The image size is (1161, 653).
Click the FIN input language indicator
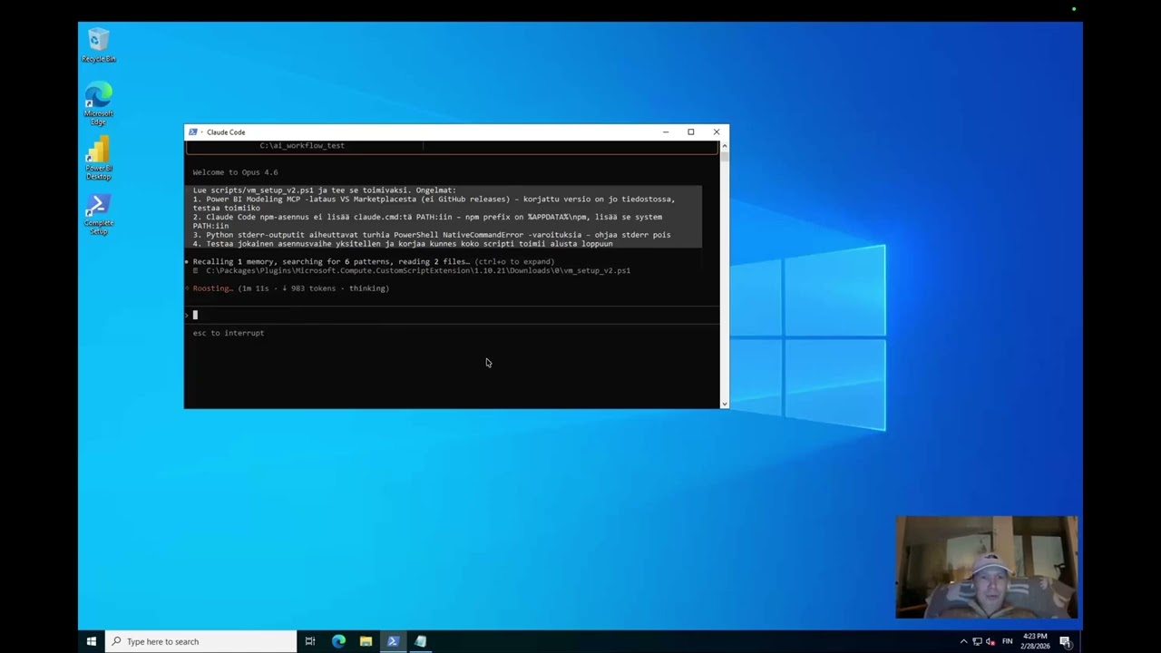pos(1007,641)
